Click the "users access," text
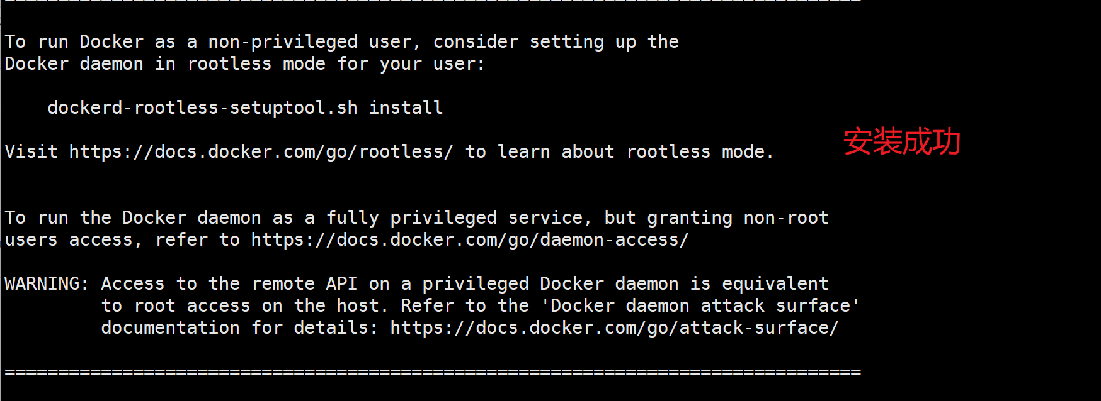This screenshot has width=1101, height=401. pyautogui.click(x=73, y=240)
